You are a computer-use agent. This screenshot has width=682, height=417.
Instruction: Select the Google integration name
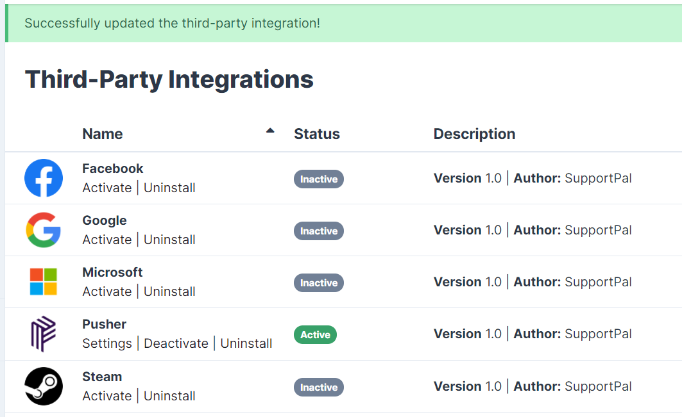pyautogui.click(x=105, y=220)
